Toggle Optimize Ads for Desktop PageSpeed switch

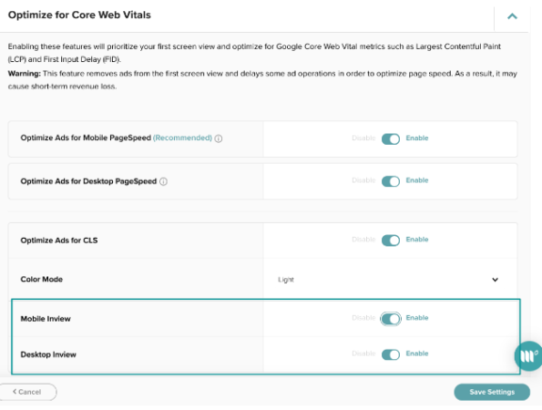click(391, 181)
